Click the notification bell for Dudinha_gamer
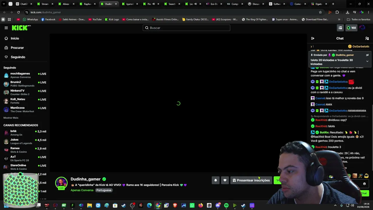The height and width of the screenshot is (210, 373). coord(216,180)
